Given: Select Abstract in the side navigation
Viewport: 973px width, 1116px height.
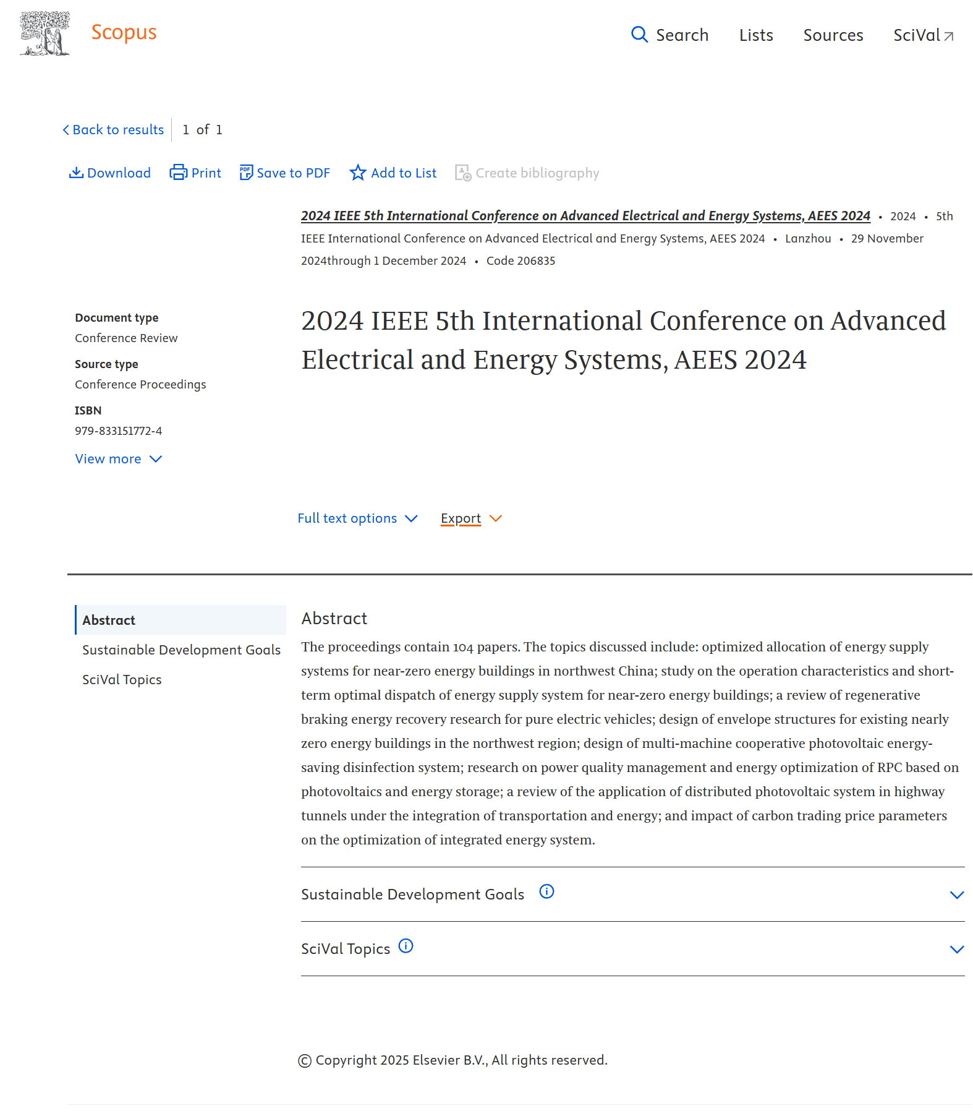Looking at the screenshot, I should click(x=109, y=620).
